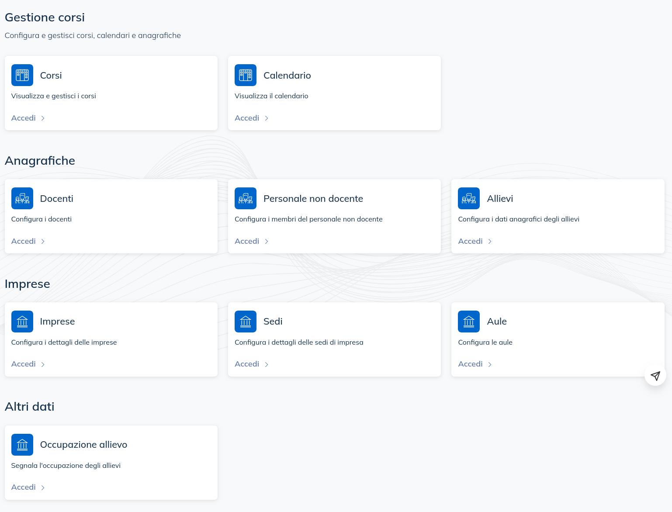Click the Corsi card icon
Viewport: 672px width, 512px height.
click(22, 75)
